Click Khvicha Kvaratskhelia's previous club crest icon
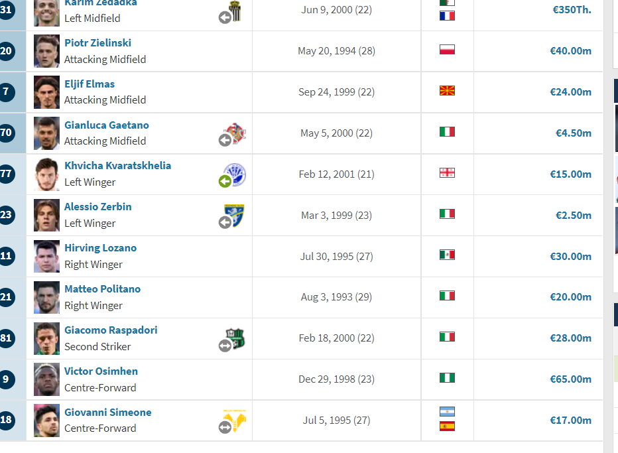Viewport: 618px width, 453px height. coord(235,174)
